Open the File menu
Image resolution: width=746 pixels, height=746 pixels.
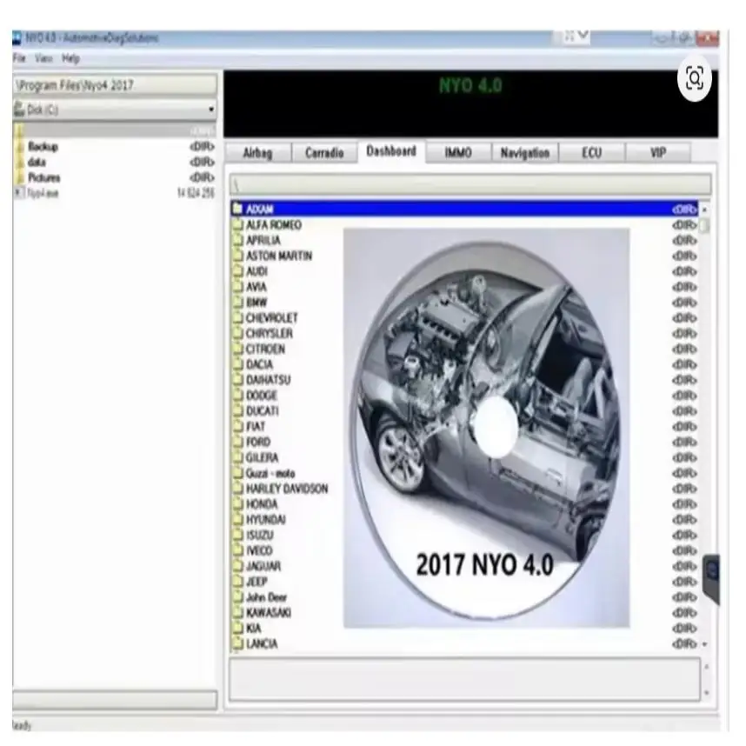click(x=19, y=58)
